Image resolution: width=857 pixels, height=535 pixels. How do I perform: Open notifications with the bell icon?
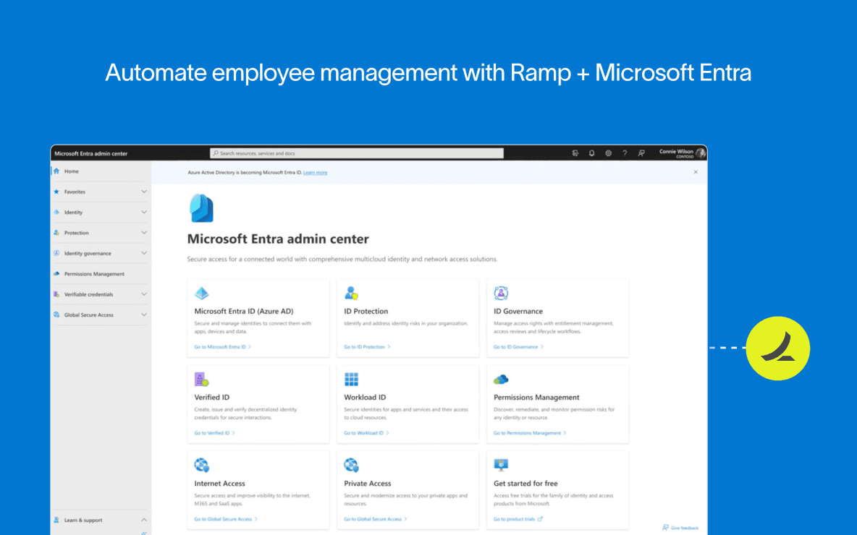pyautogui.click(x=591, y=153)
